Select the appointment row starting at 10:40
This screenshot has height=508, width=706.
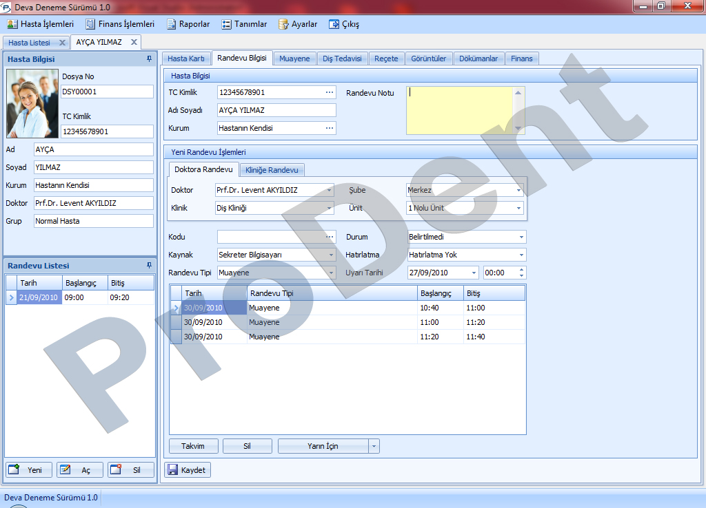point(347,308)
